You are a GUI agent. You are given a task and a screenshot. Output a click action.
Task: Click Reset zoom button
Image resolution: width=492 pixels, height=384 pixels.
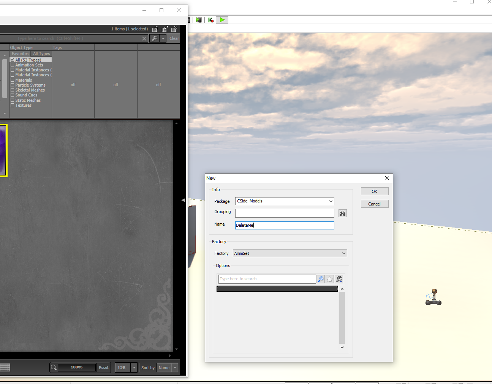(104, 367)
